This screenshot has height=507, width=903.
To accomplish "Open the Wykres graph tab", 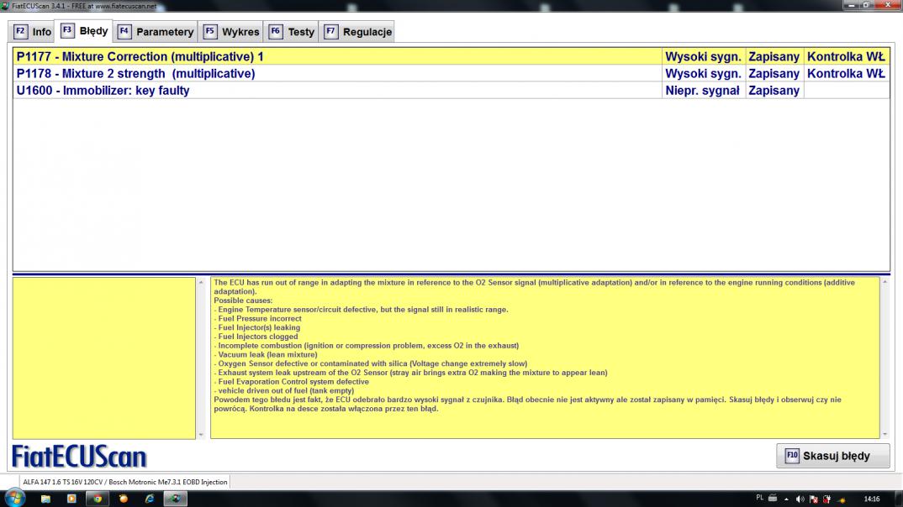I will (231, 32).
